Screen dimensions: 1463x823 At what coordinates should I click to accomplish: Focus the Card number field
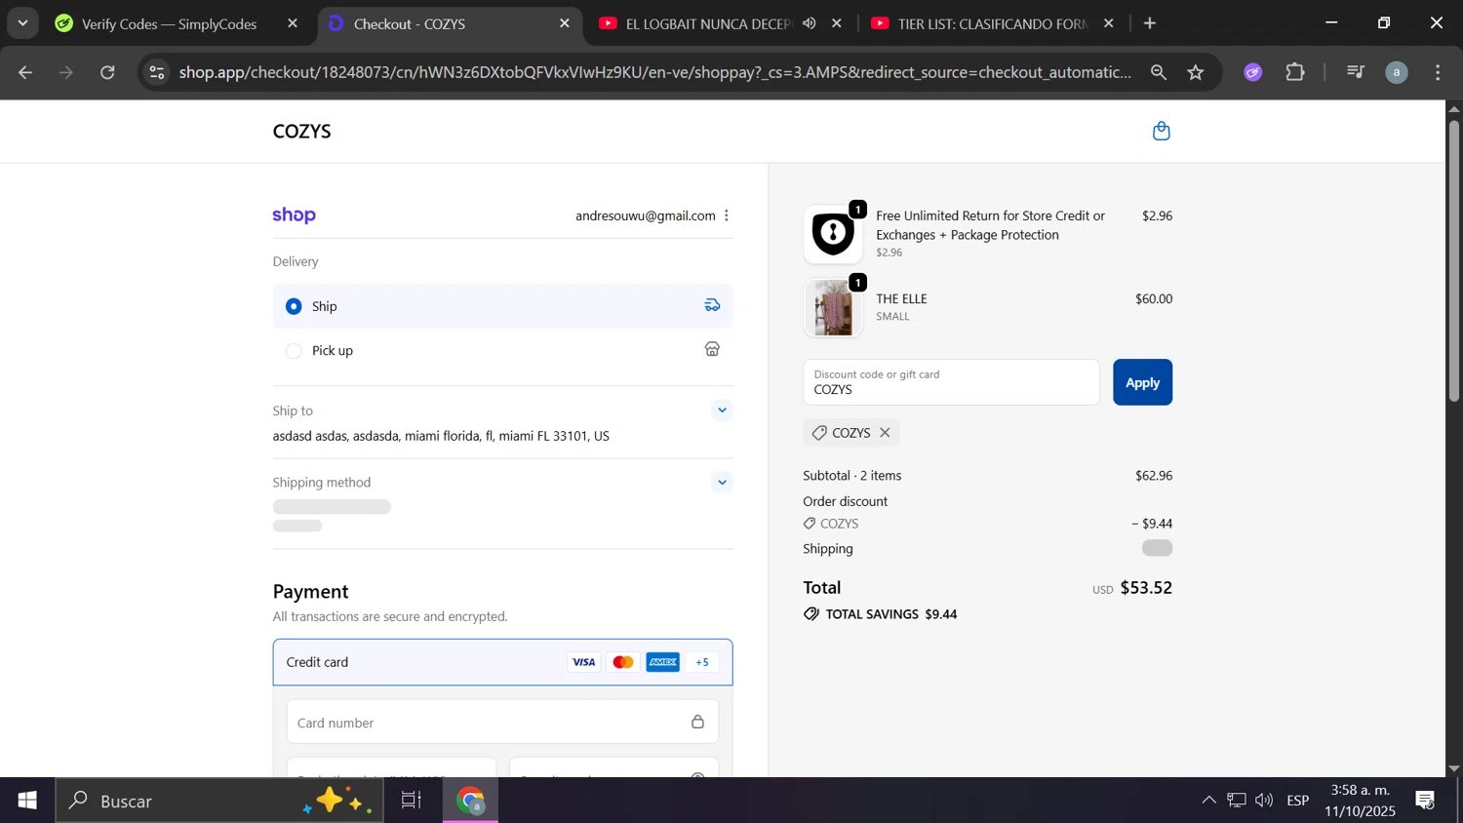click(502, 723)
